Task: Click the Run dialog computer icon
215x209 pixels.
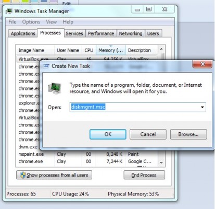Action: tap(55, 88)
